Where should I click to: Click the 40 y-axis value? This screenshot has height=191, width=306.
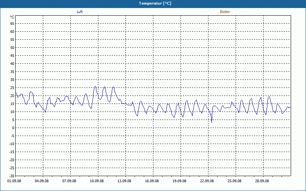click(12, 63)
